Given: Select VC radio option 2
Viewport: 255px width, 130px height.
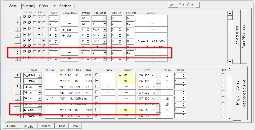Looking at the screenshot, I should pos(189,5).
